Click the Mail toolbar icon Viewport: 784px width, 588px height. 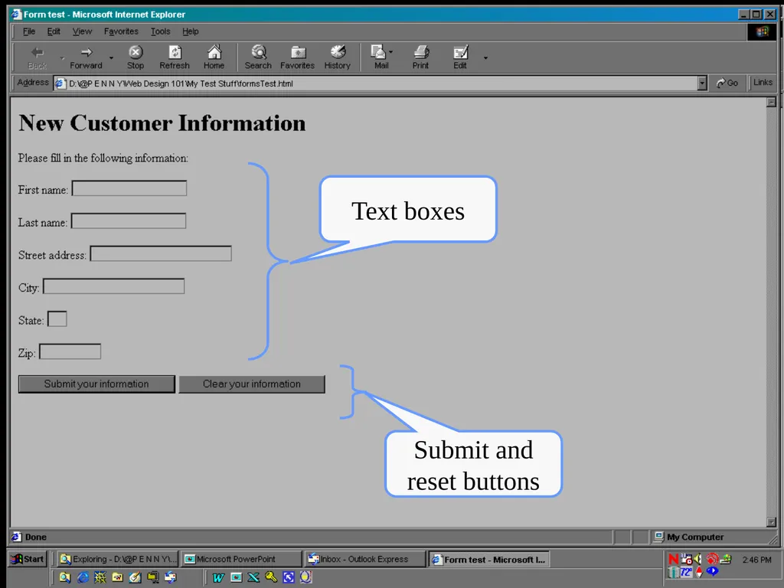point(378,52)
